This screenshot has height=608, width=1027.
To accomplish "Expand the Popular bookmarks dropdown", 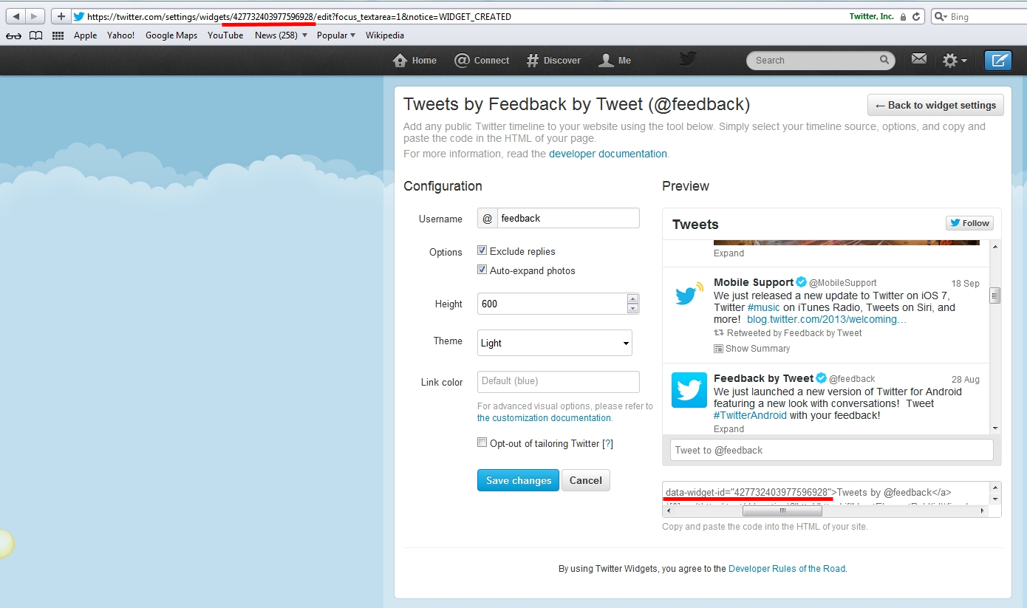I will click(336, 35).
